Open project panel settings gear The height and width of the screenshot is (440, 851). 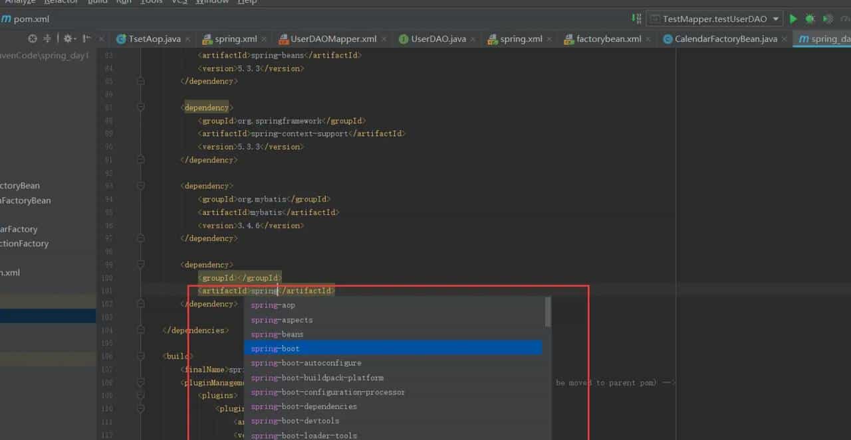pos(67,39)
